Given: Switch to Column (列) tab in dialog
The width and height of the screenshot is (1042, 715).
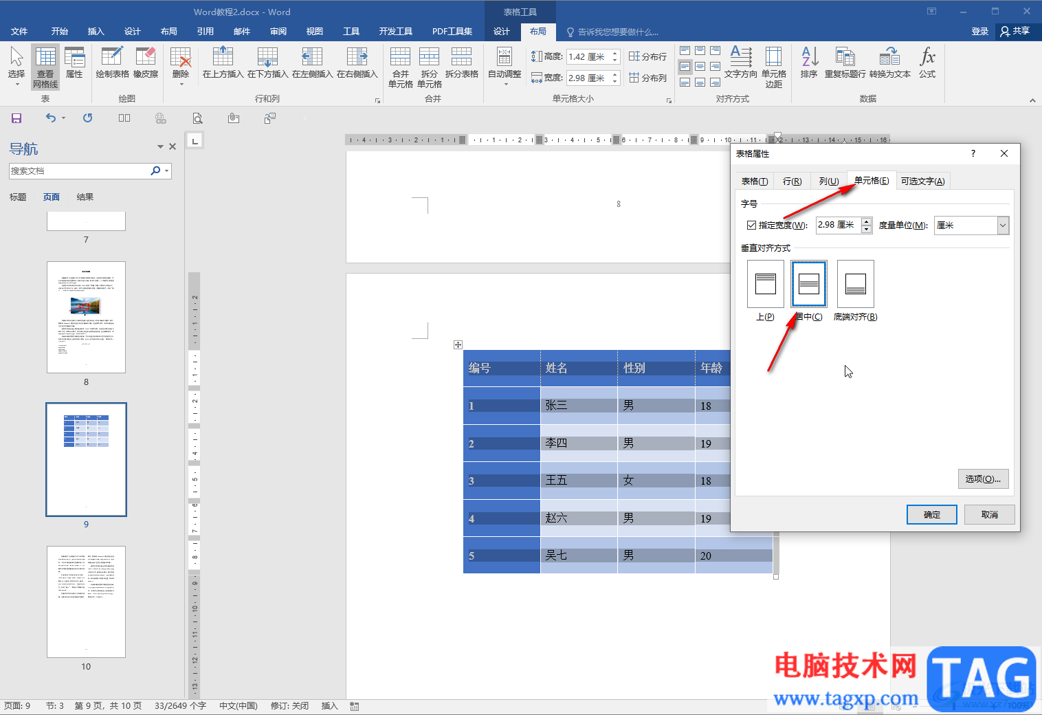Looking at the screenshot, I should 829,181.
